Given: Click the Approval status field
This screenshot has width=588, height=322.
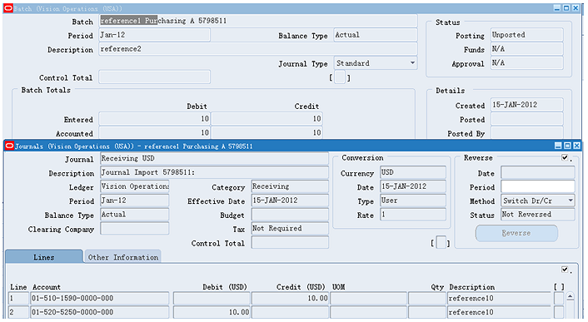Looking at the screenshot, I should [527, 63].
